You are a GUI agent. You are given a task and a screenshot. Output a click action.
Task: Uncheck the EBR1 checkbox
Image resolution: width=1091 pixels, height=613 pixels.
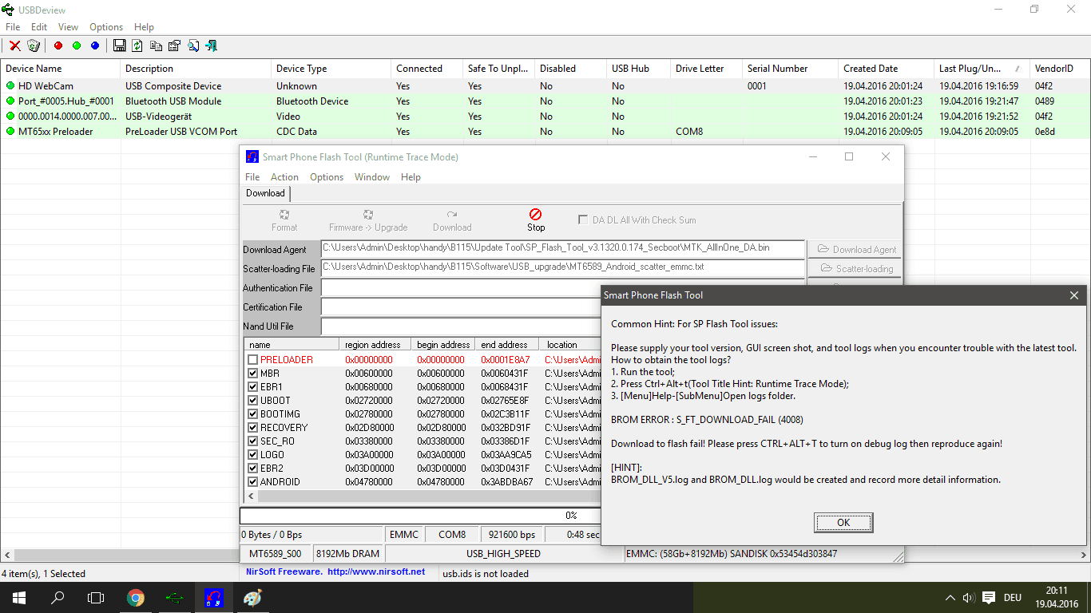pyautogui.click(x=253, y=387)
